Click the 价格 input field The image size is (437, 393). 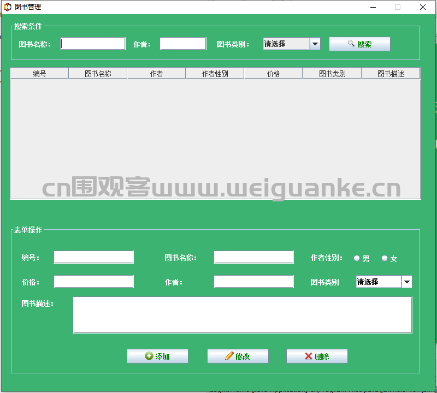point(93,282)
